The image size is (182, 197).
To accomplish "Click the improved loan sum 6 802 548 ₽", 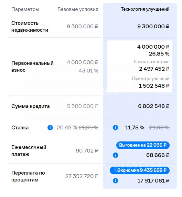I will 154,106.
